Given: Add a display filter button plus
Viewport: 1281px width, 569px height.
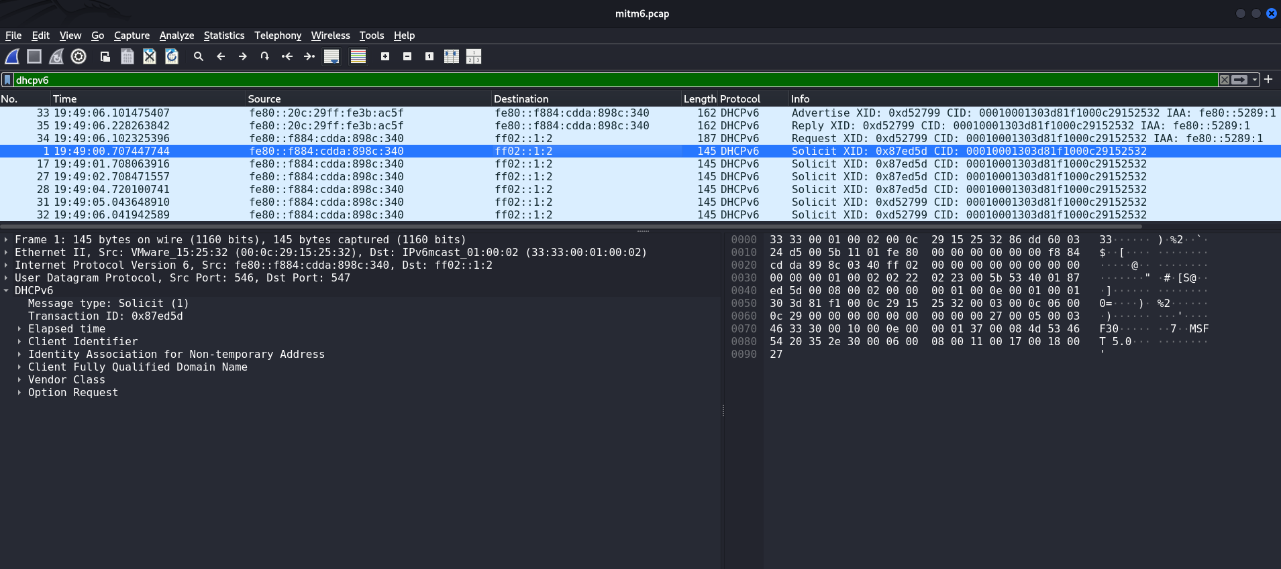Looking at the screenshot, I should coord(1268,79).
